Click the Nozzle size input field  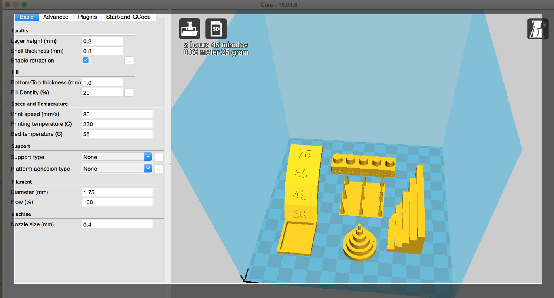pyautogui.click(x=117, y=224)
